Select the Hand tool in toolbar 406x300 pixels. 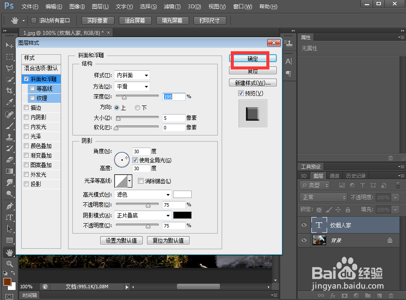coord(9,252)
